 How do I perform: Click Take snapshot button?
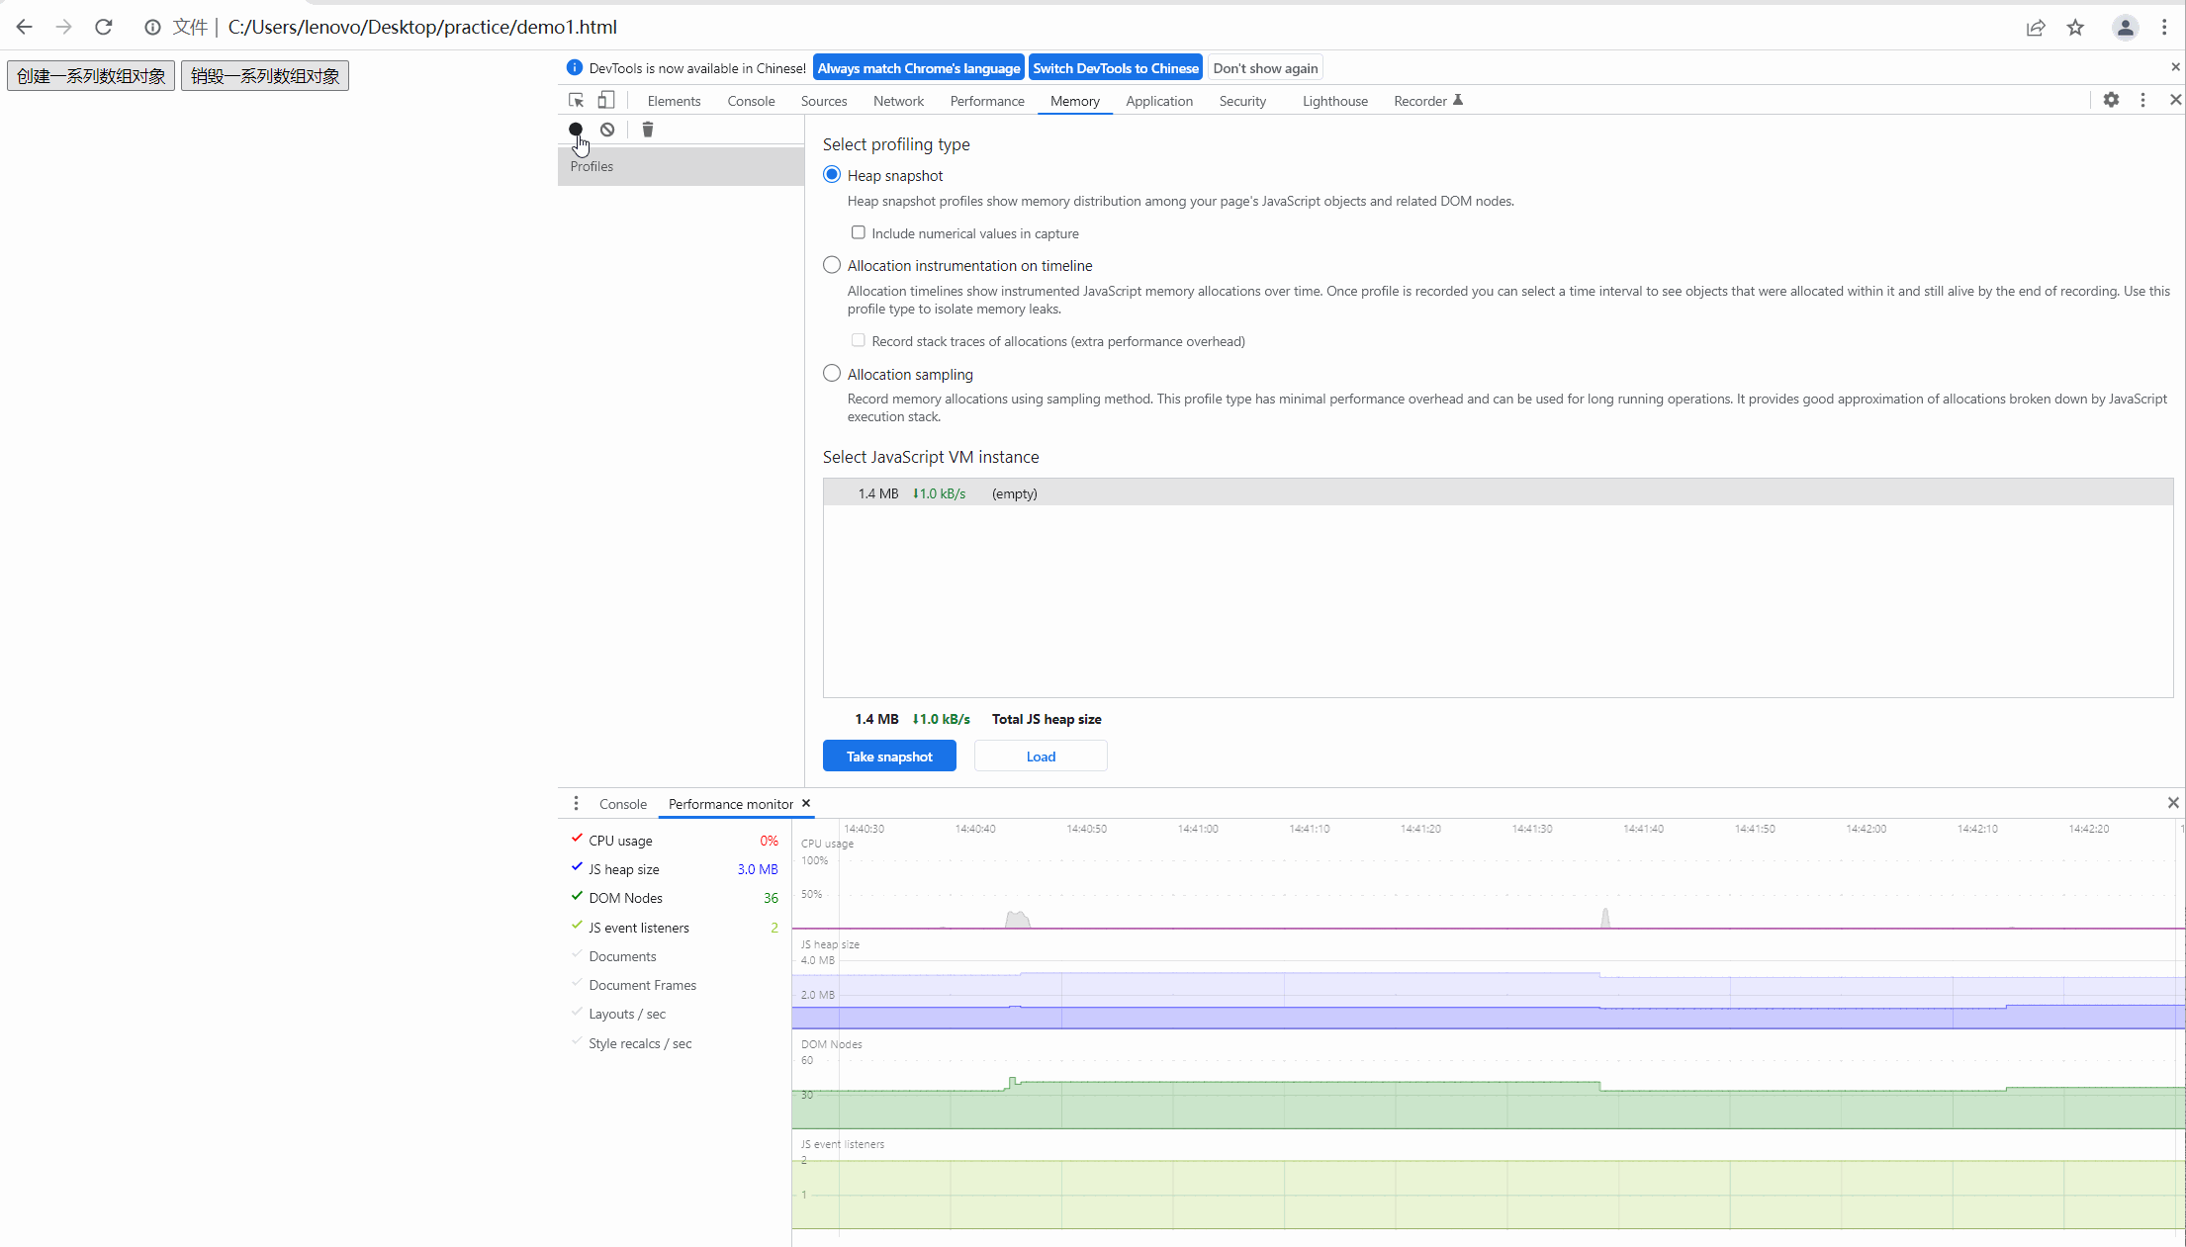pyautogui.click(x=889, y=757)
